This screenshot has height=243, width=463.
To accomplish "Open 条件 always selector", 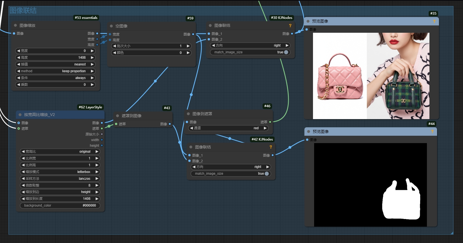I will click(55, 78).
